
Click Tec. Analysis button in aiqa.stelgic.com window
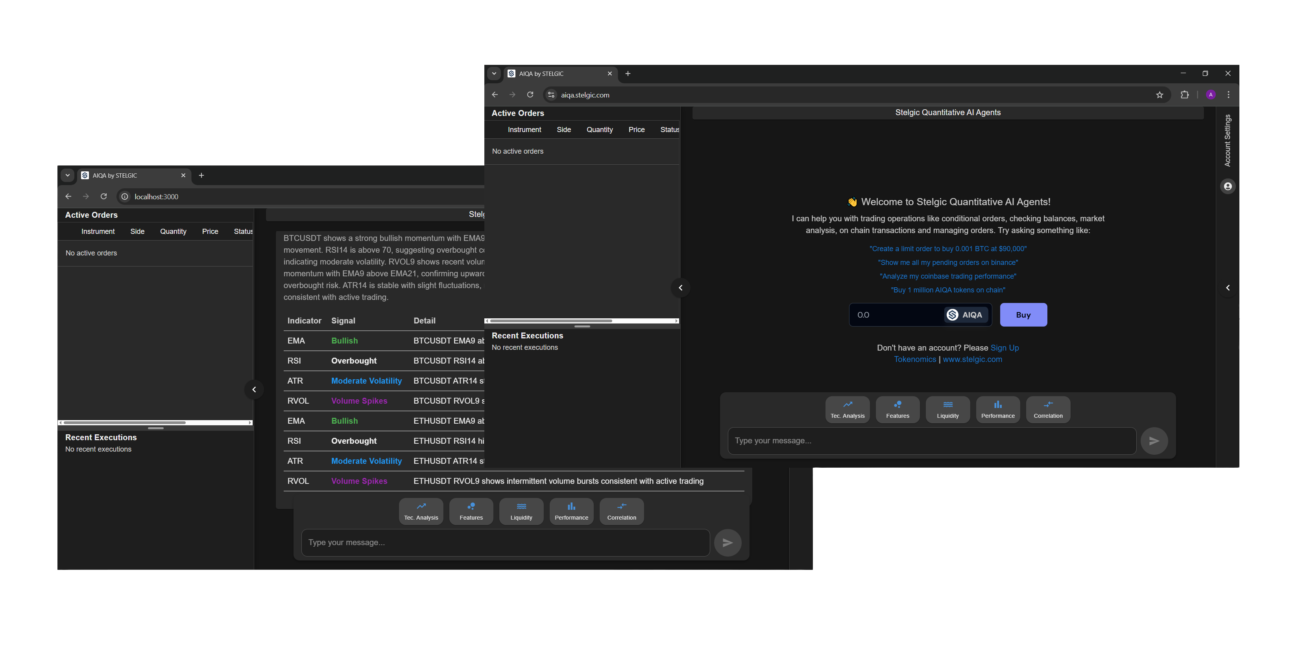(848, 410)
